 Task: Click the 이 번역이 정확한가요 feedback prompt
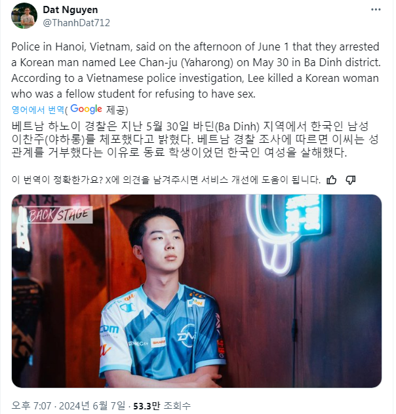click(166, 180)
